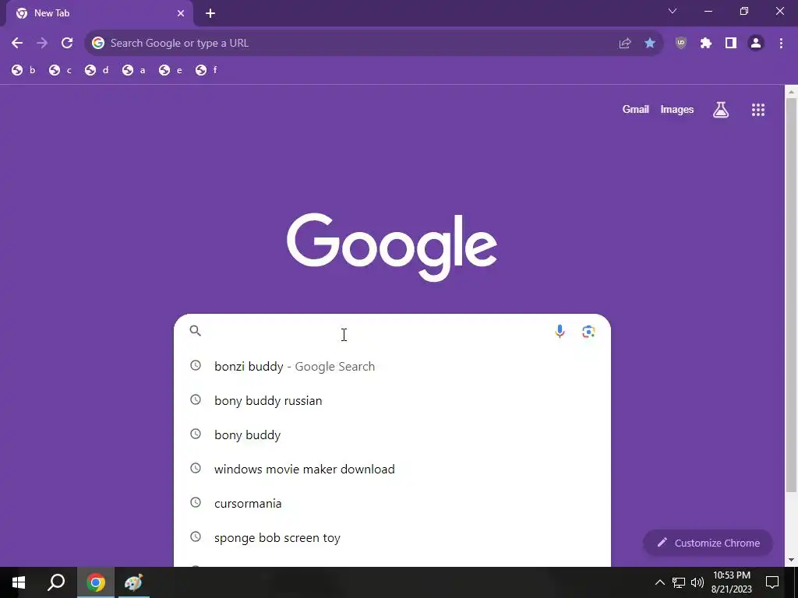Select suggestion 'windows movie maker download'
The image size is (798, 598).
point(392,470)
